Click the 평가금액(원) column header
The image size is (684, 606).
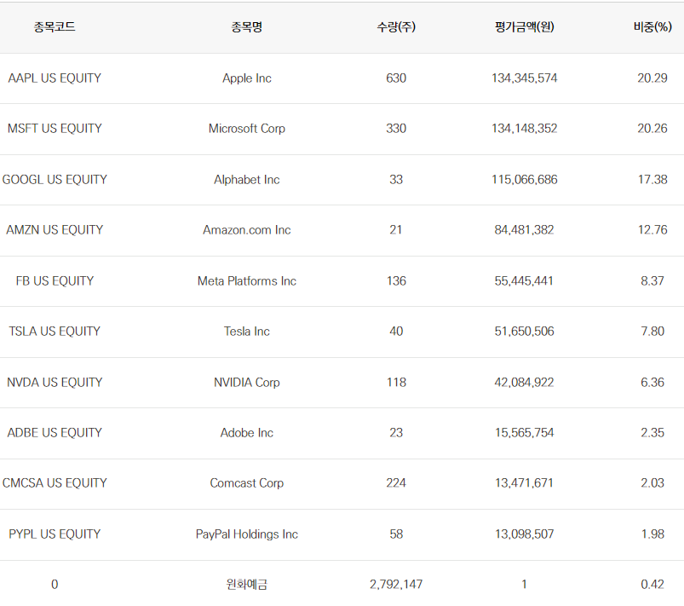525,27
